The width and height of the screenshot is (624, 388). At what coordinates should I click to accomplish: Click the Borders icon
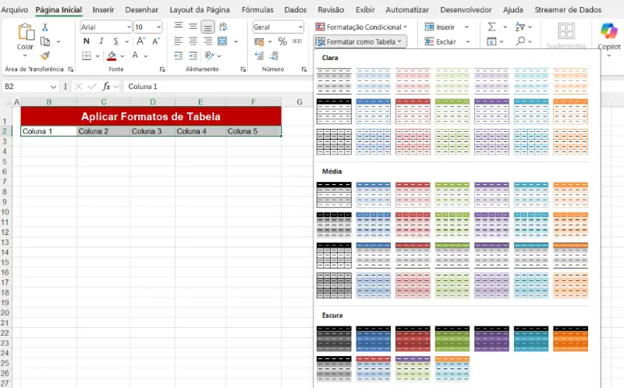pyautogui.click(x=87, y=55)
